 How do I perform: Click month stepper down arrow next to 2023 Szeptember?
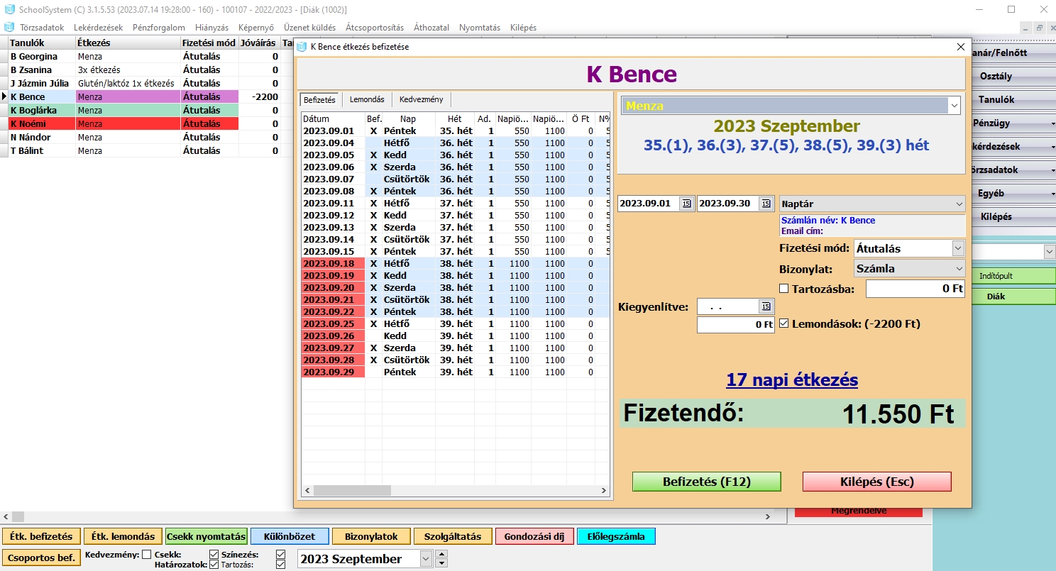[441, 563]
